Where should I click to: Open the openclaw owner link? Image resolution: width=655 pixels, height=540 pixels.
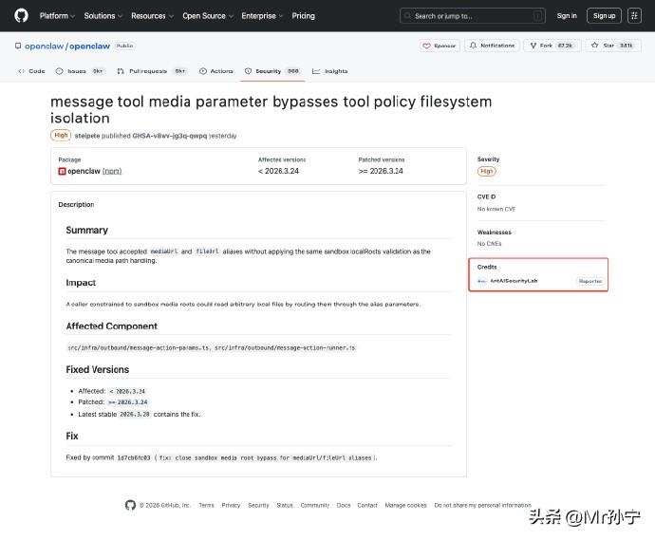(44, 46)
